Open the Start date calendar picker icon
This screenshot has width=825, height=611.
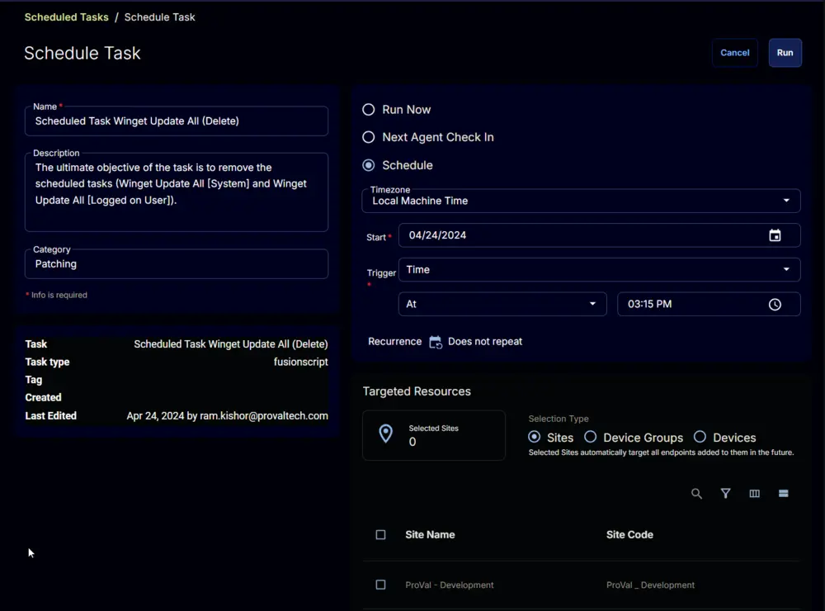775,235
